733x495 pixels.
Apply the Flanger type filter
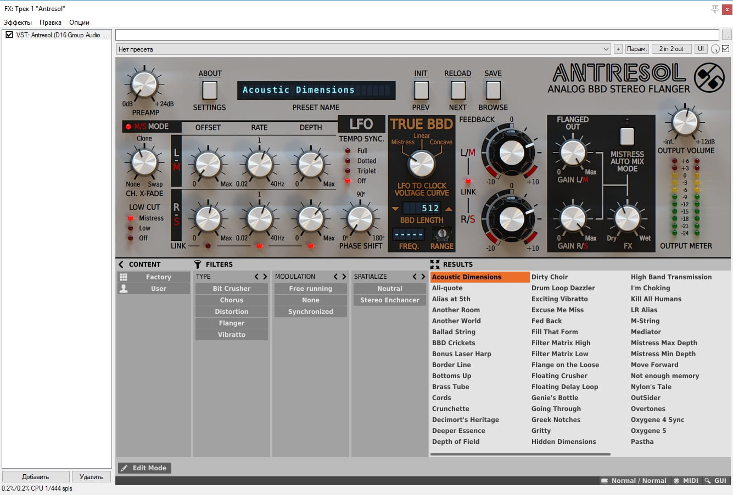[232, 323]
